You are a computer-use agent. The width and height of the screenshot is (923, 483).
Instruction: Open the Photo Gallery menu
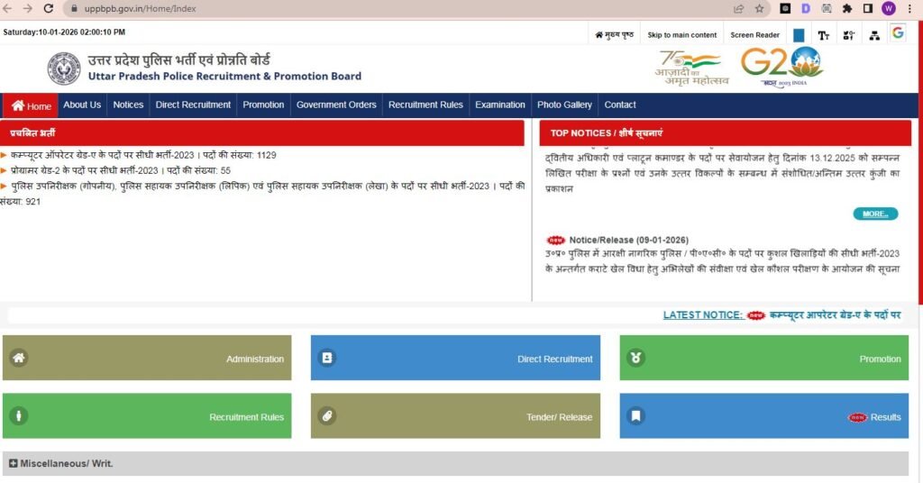pos(564,105)
